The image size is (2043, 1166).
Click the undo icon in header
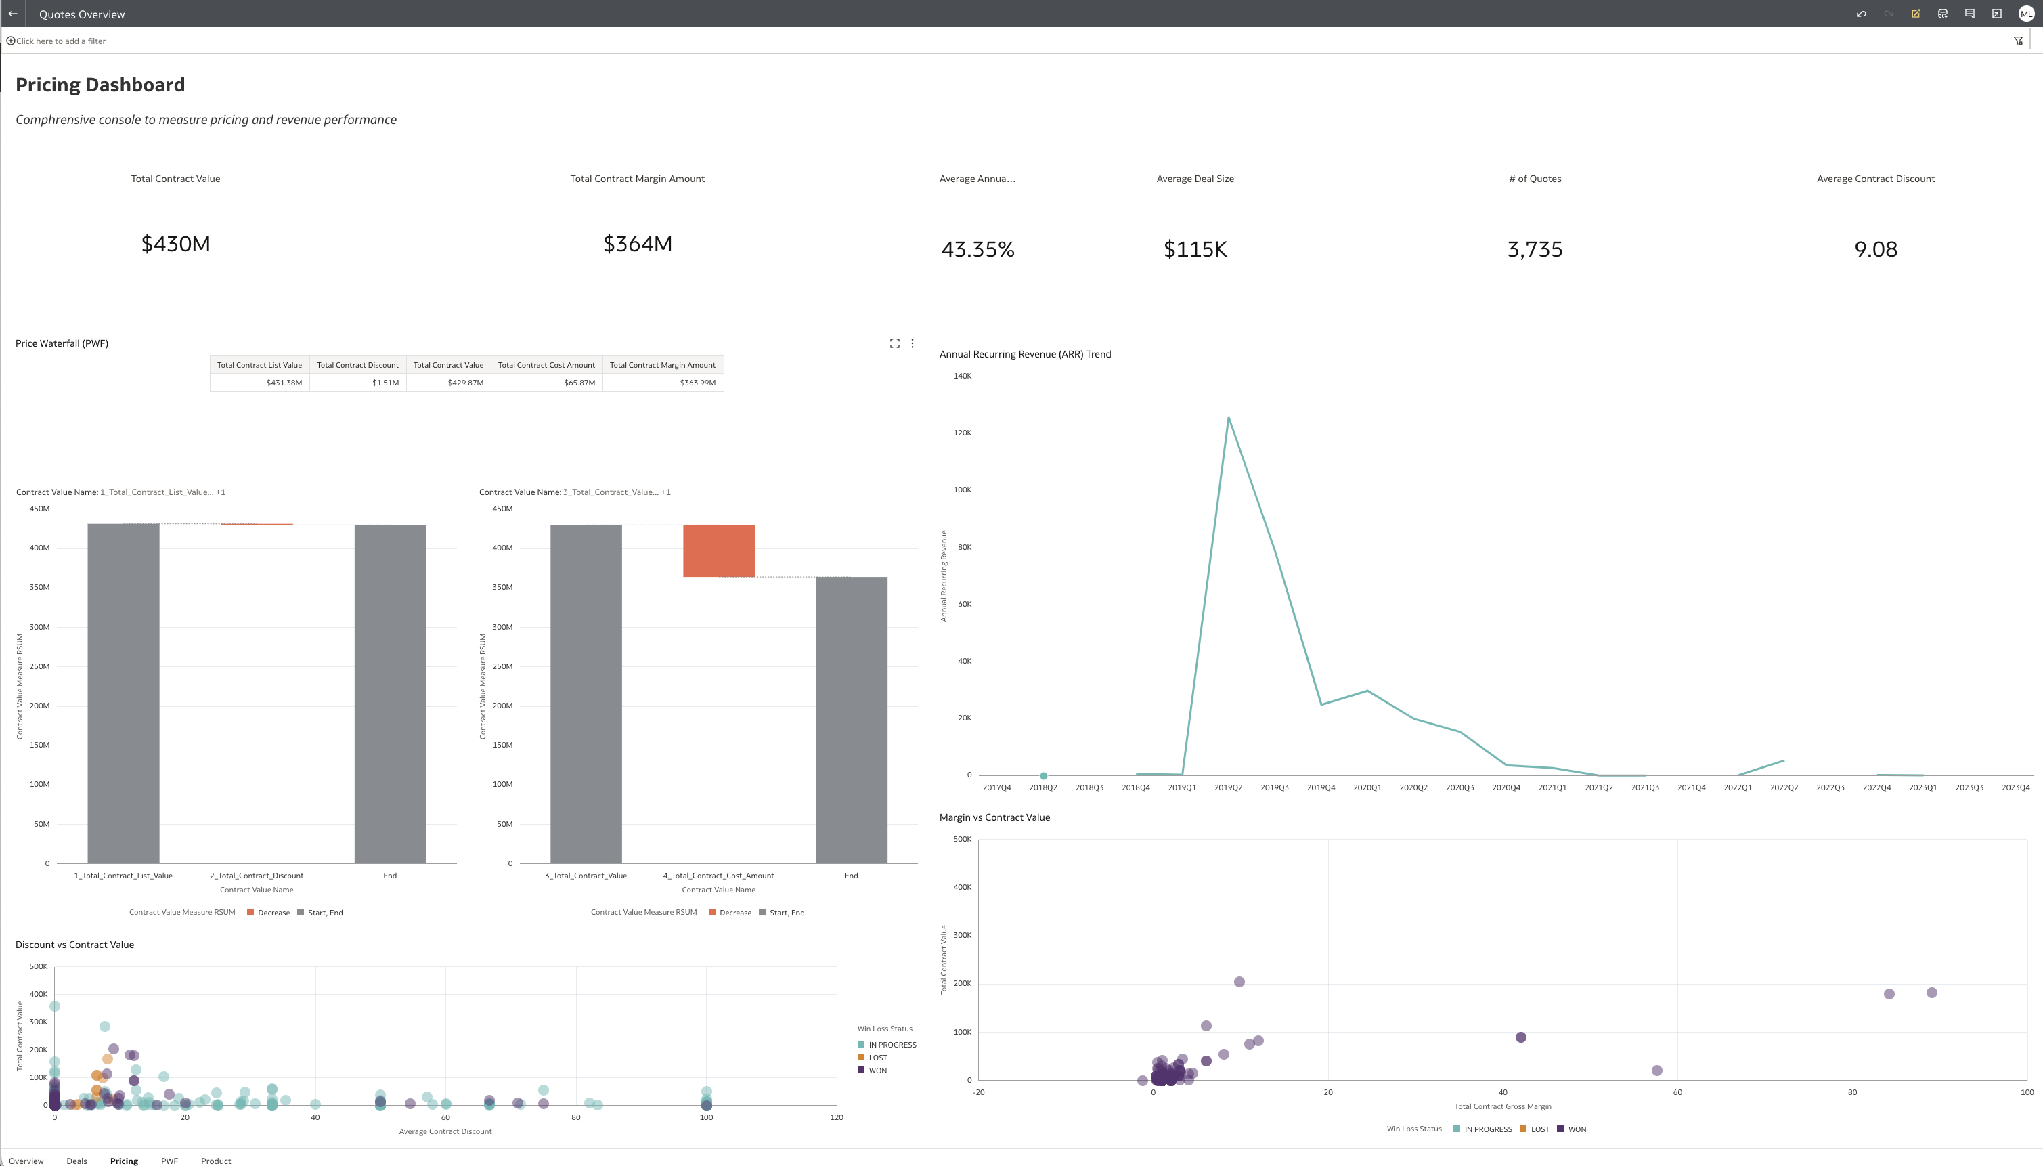pyautogui.click(x=1862, y=14)
